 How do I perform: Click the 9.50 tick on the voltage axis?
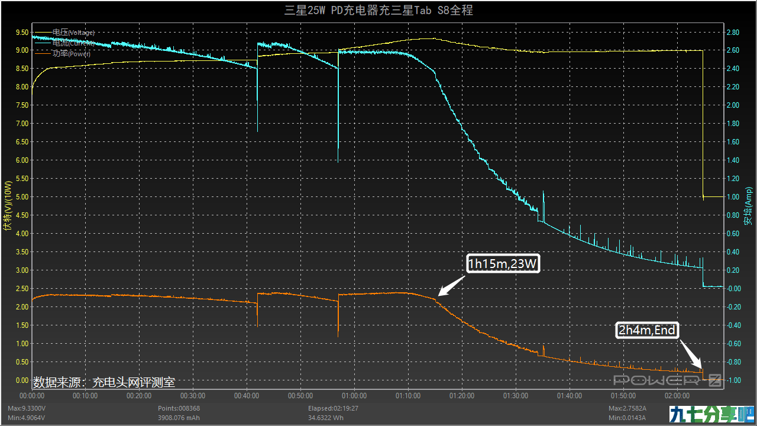click(x=21, y=32)
